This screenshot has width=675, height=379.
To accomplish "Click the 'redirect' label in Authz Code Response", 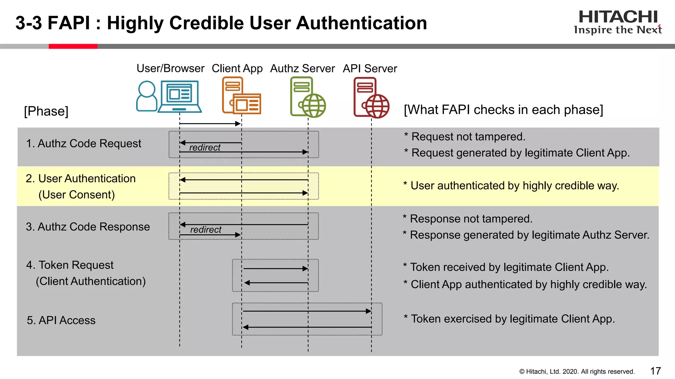I will coord(206,230).
